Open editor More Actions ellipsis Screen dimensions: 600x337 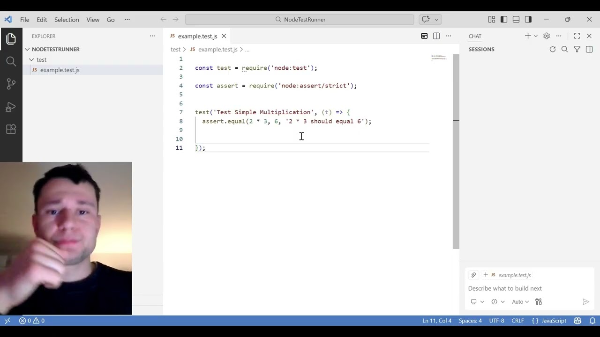click(449, 36)
